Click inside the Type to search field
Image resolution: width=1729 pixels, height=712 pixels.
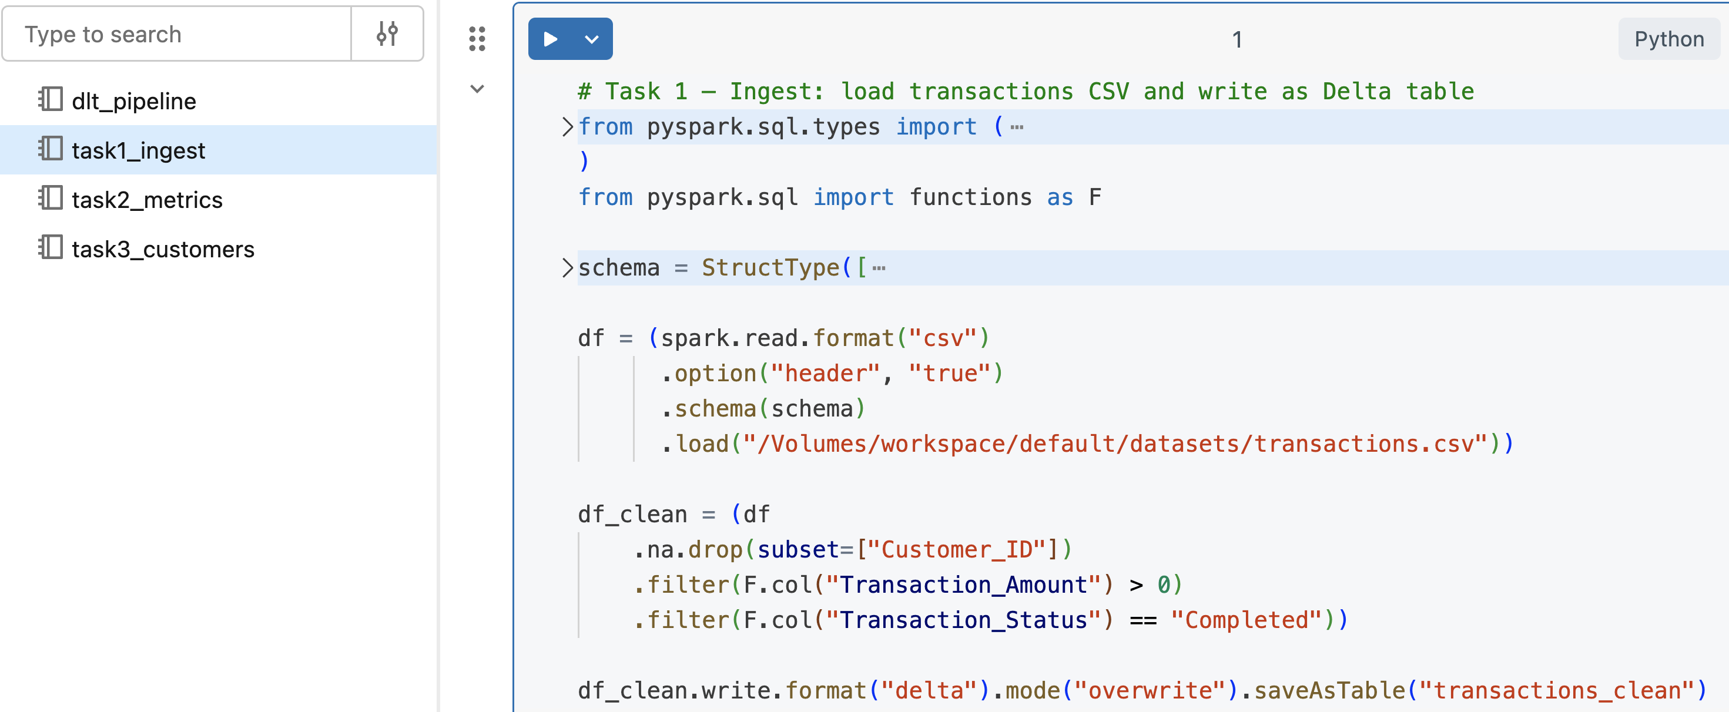click(x=175, y=33)
